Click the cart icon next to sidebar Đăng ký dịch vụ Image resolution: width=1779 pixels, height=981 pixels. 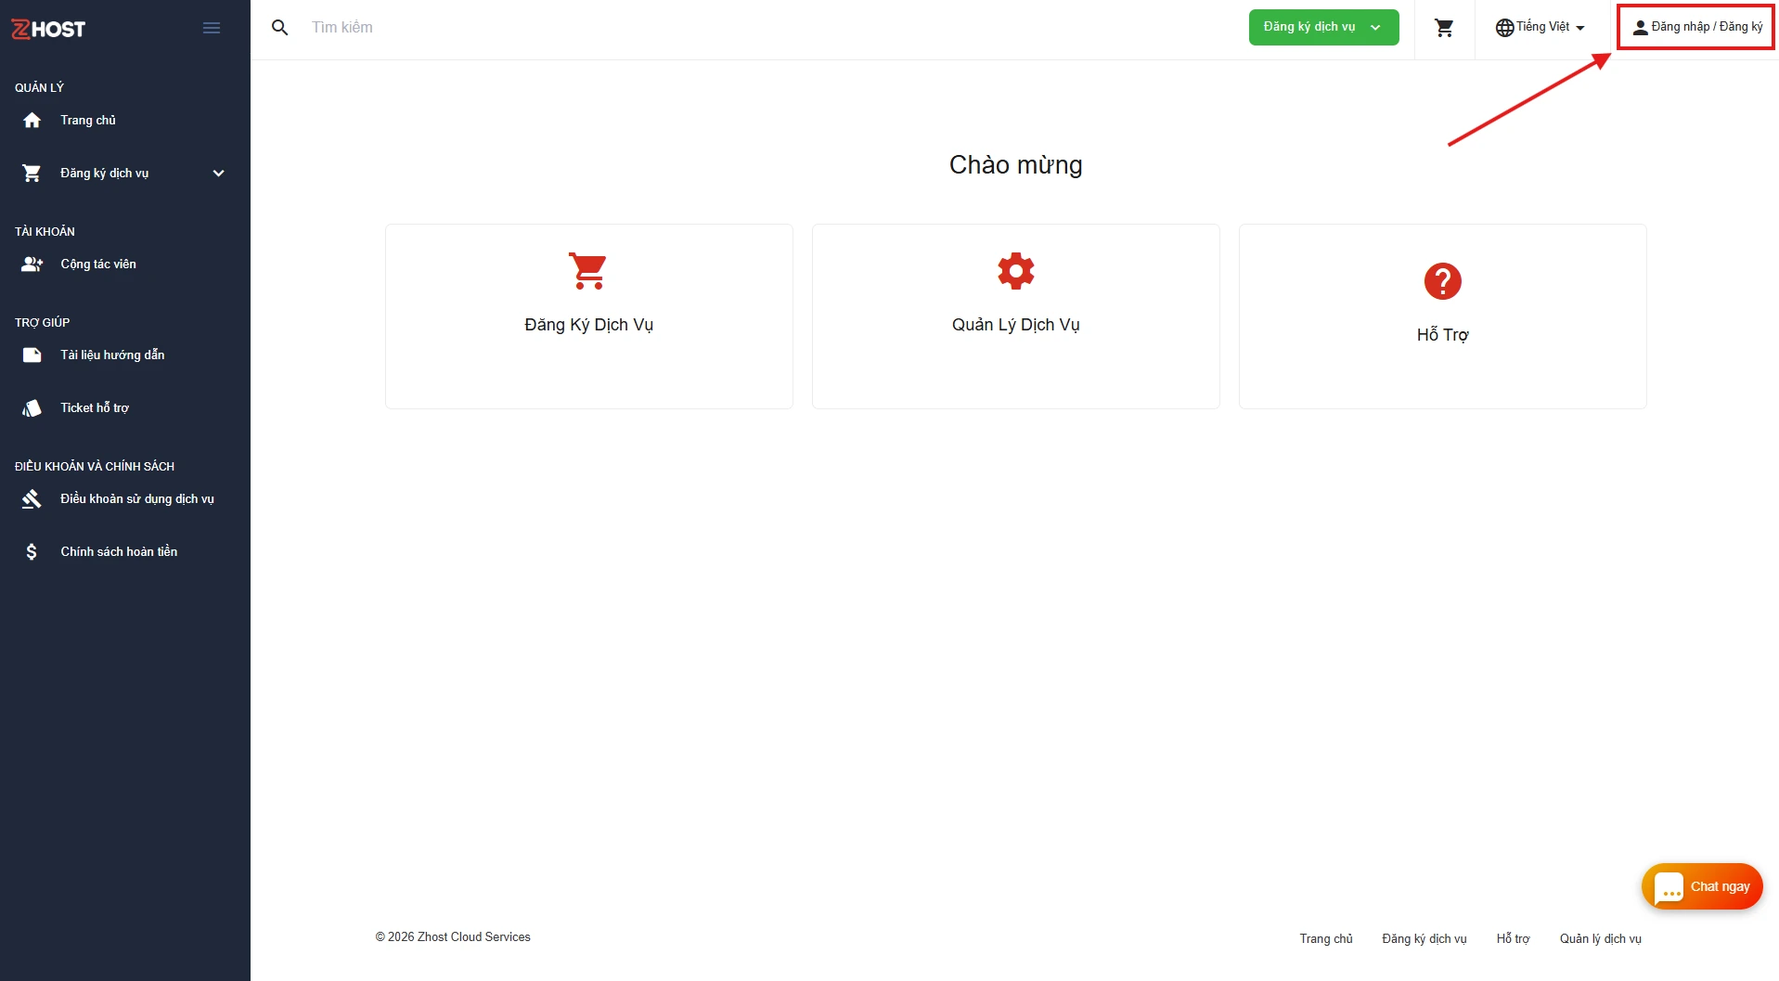(32, 173)
